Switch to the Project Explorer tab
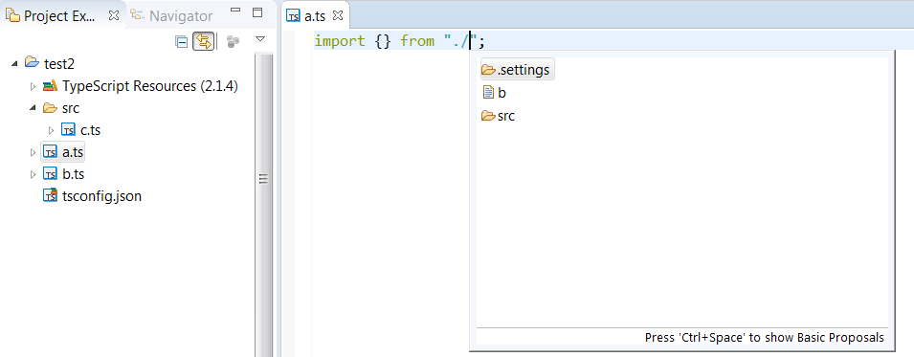The height and width of the screenshot is (357, 914). [x=58, y=15]
